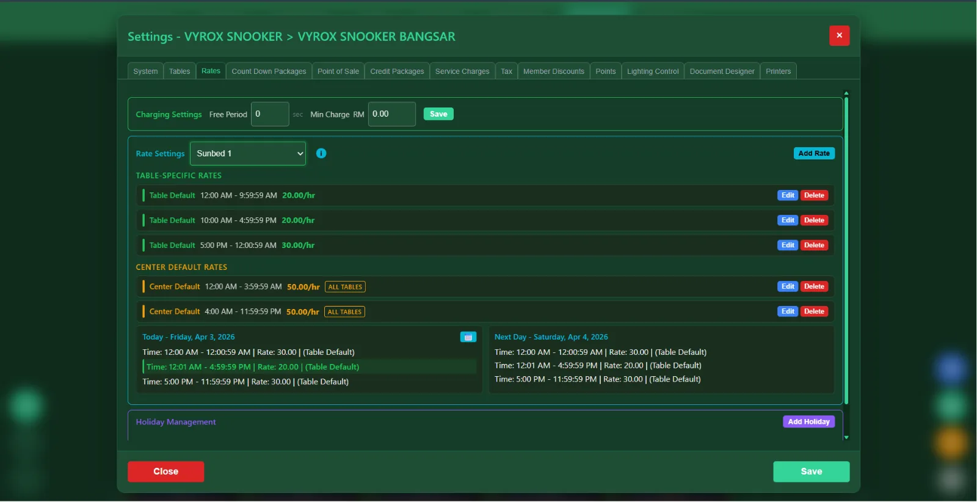
Task: Edit the 5:00 PM table default rate
Action: [788, 246]
